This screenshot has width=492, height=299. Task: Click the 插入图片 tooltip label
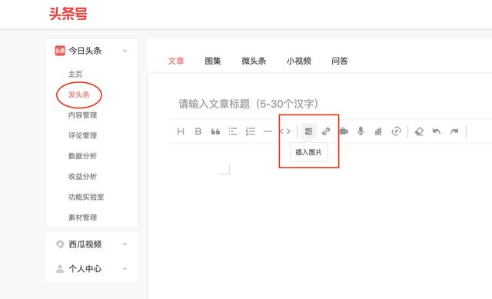(x=308, y=152)
